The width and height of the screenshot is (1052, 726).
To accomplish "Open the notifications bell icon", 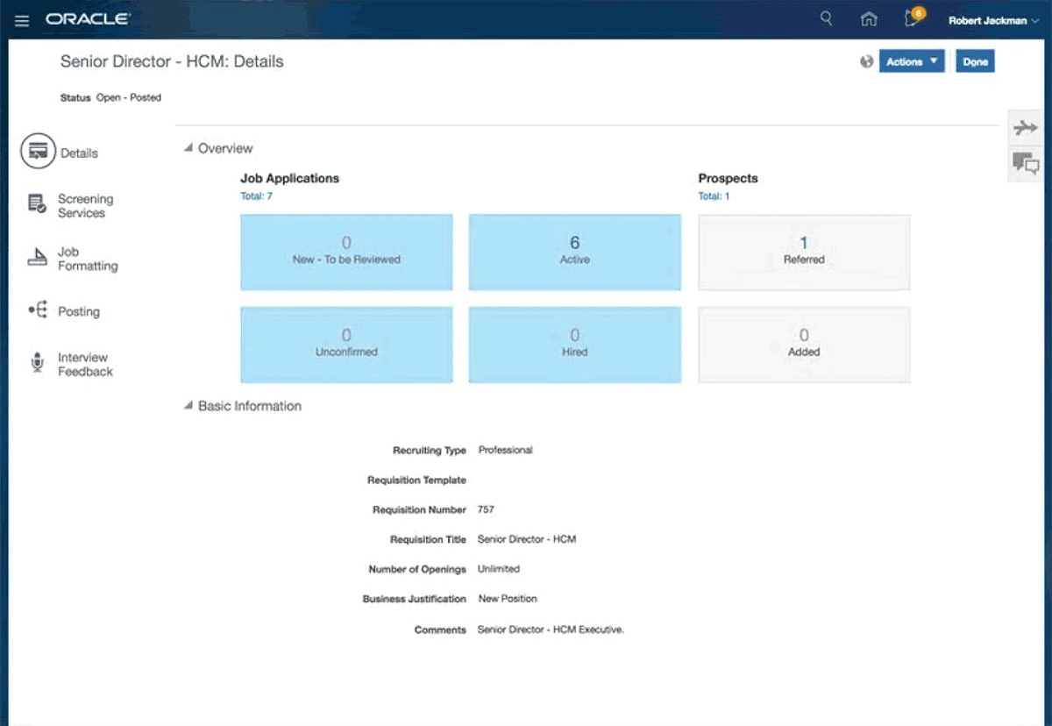I will pyautogui.click(x=913, y=18).
